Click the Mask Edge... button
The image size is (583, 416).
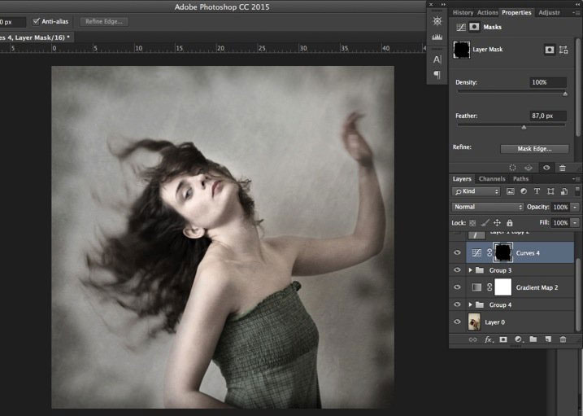coord(533,149)
